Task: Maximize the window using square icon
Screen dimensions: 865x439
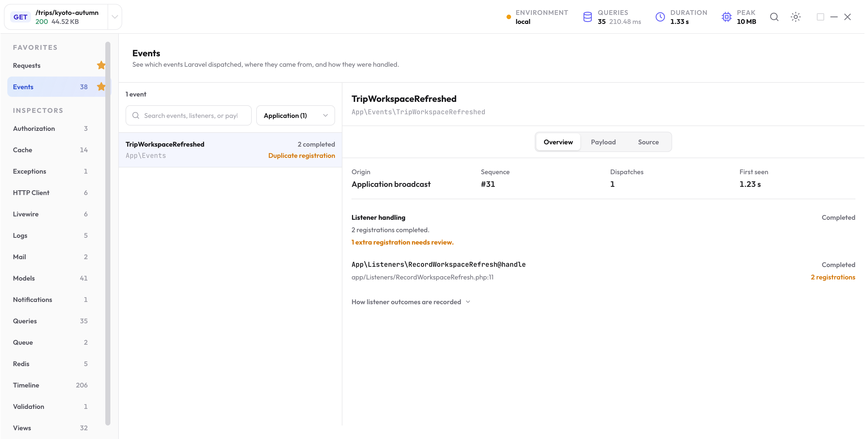Action: 820,17
